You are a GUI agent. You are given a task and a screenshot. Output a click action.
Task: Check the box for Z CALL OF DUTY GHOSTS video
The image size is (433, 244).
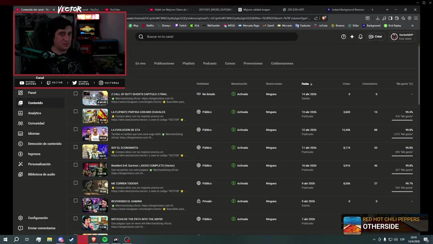[75, 94]
